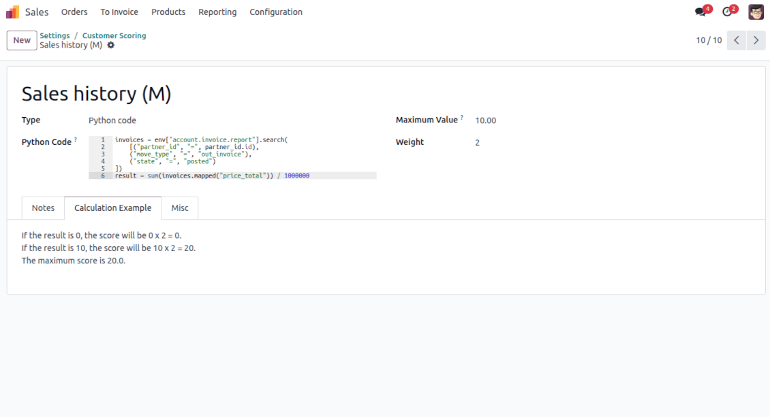This screenshot has height=417, width=770.
Task: Open the Configuration menu
Action: coord(276,12)
